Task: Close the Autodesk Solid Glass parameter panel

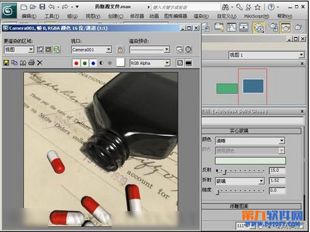Action: point(302,111)
